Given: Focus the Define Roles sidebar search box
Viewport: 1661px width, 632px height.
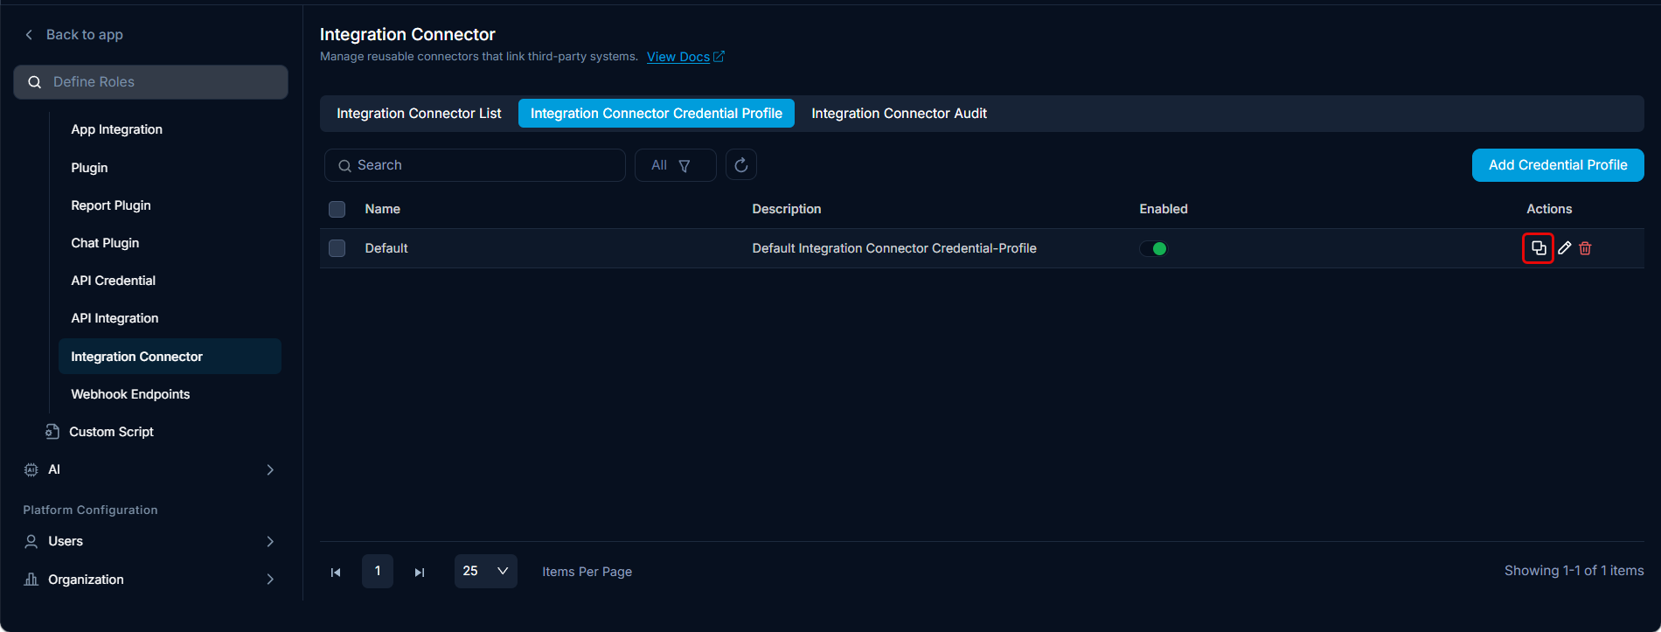Looking at the screenshot, I should click(150, 82).
